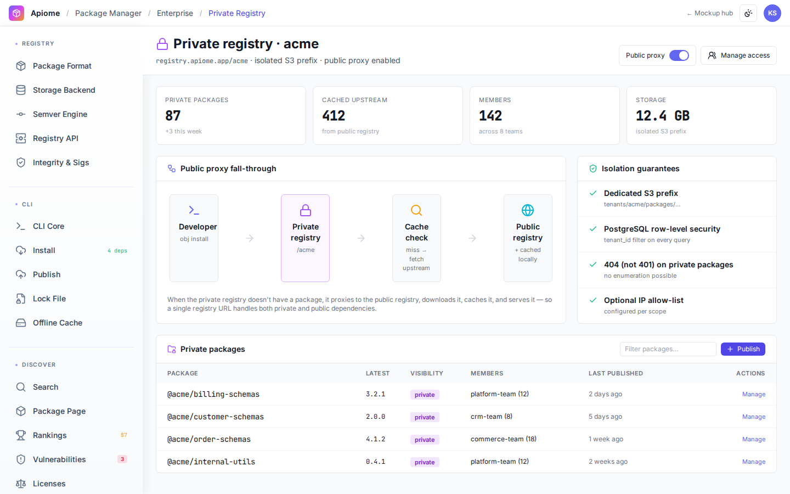The height and width of the screenshot is (494, 790).
Task: Click the Licenses scale icon
Action: (x=21, y=484)
